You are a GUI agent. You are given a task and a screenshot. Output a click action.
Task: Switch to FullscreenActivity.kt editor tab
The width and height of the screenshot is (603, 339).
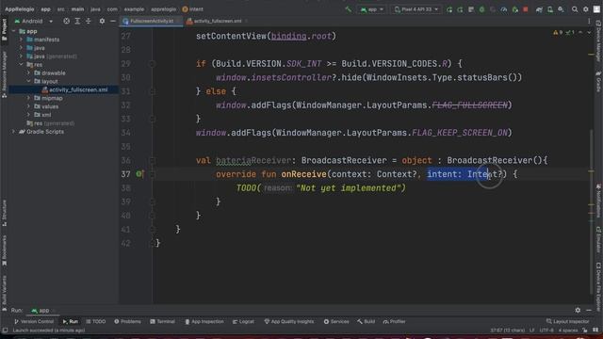point(151,21)
